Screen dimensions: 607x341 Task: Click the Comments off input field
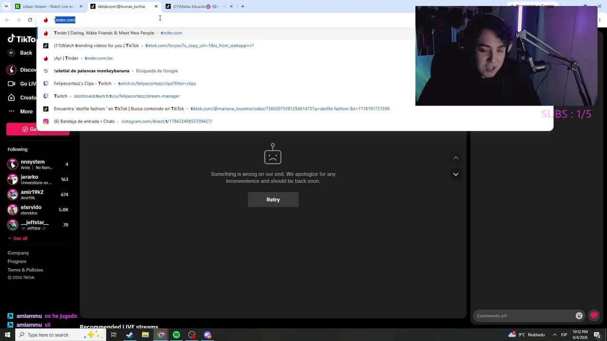528,316
